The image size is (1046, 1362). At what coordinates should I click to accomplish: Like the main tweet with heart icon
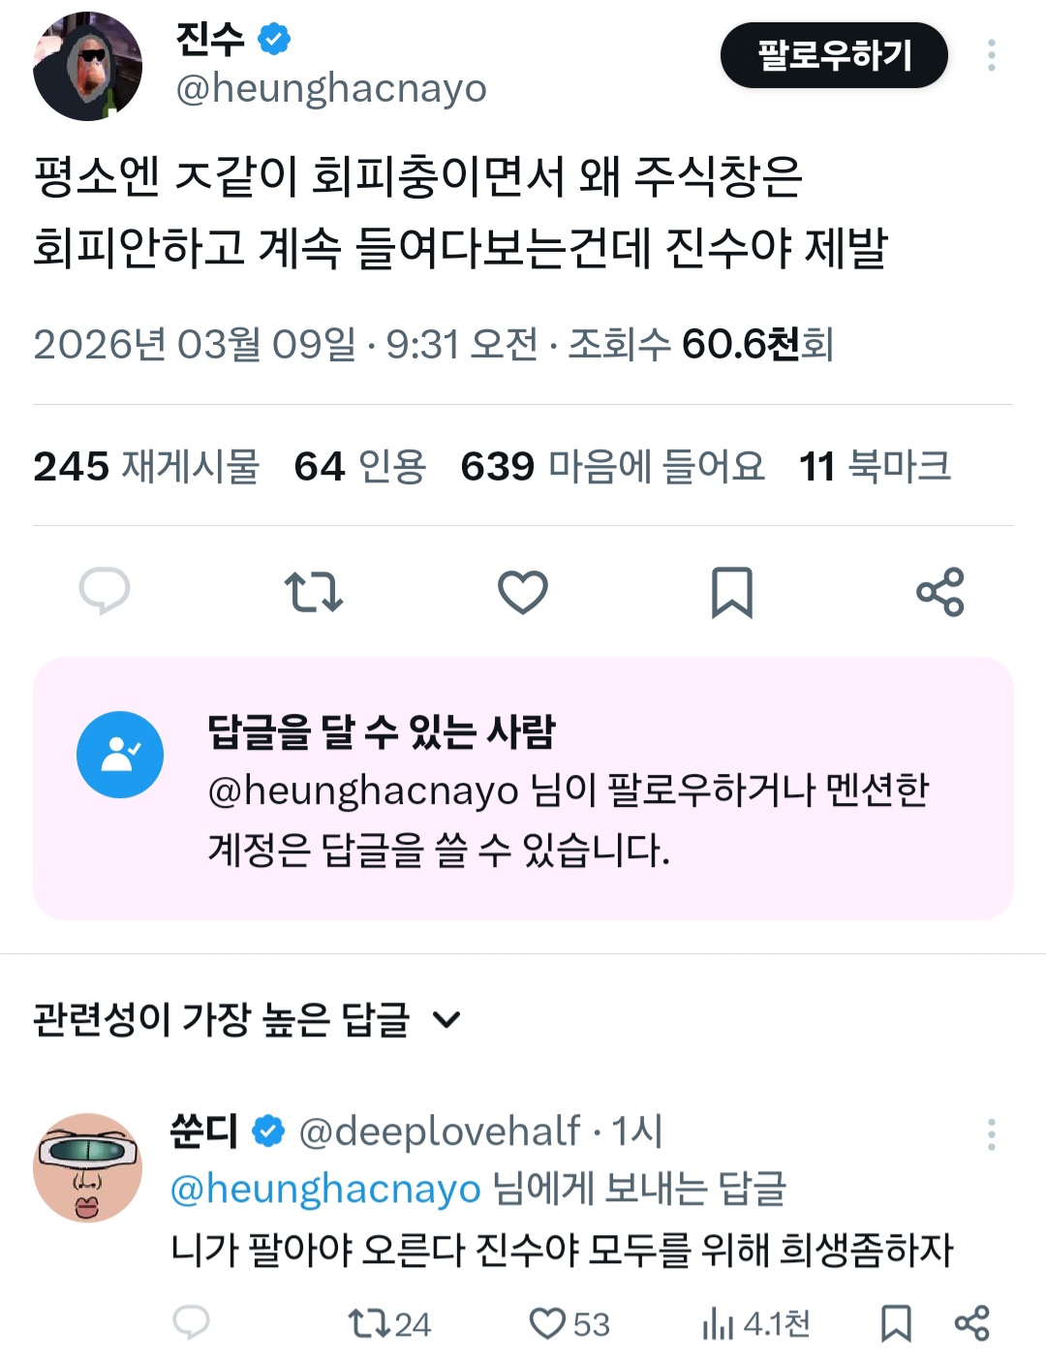point(523,592)
